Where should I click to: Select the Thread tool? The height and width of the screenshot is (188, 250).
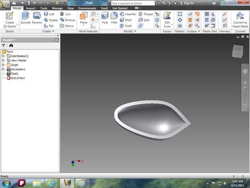pyautogui.click(x=146, y=14)
